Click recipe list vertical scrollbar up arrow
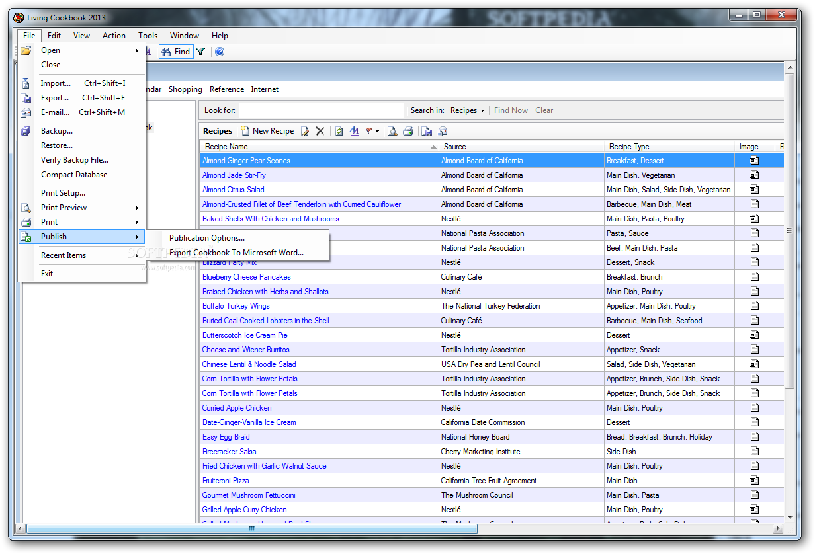815x554 pixels. (789, 67)
